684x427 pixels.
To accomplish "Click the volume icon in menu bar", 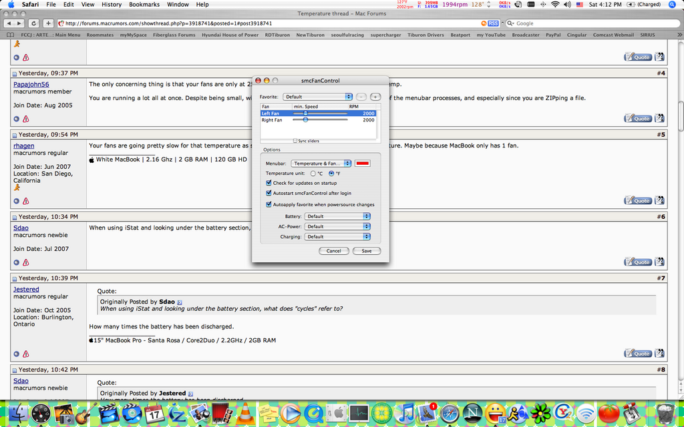I will click(567, 5).
